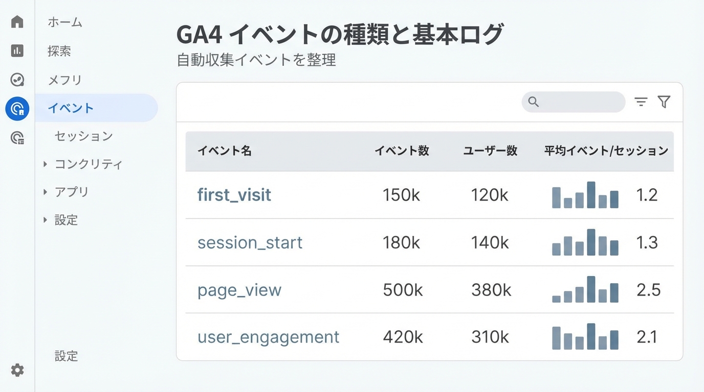Open the session_start event link
The height and width of the screenshot is (392, 704).
(x=250, y=242)
